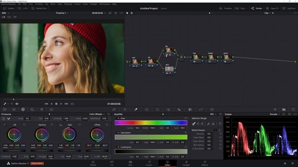
Task: Toggle the Timeline panel button
Action: (x=225, y=8)
